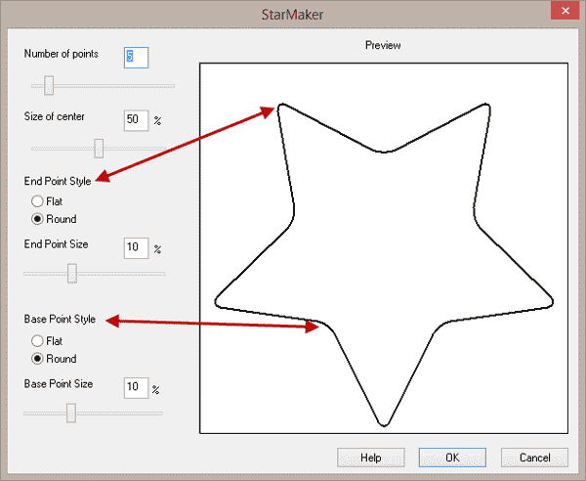Screen dimensions: 586x481
Task: Click the Number of points slider handle
Action: (x=48, y=85)
